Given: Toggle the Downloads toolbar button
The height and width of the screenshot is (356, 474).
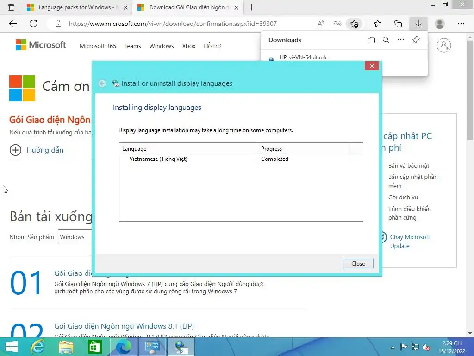Looking at the screenshot, I should (x=418, y=24).
